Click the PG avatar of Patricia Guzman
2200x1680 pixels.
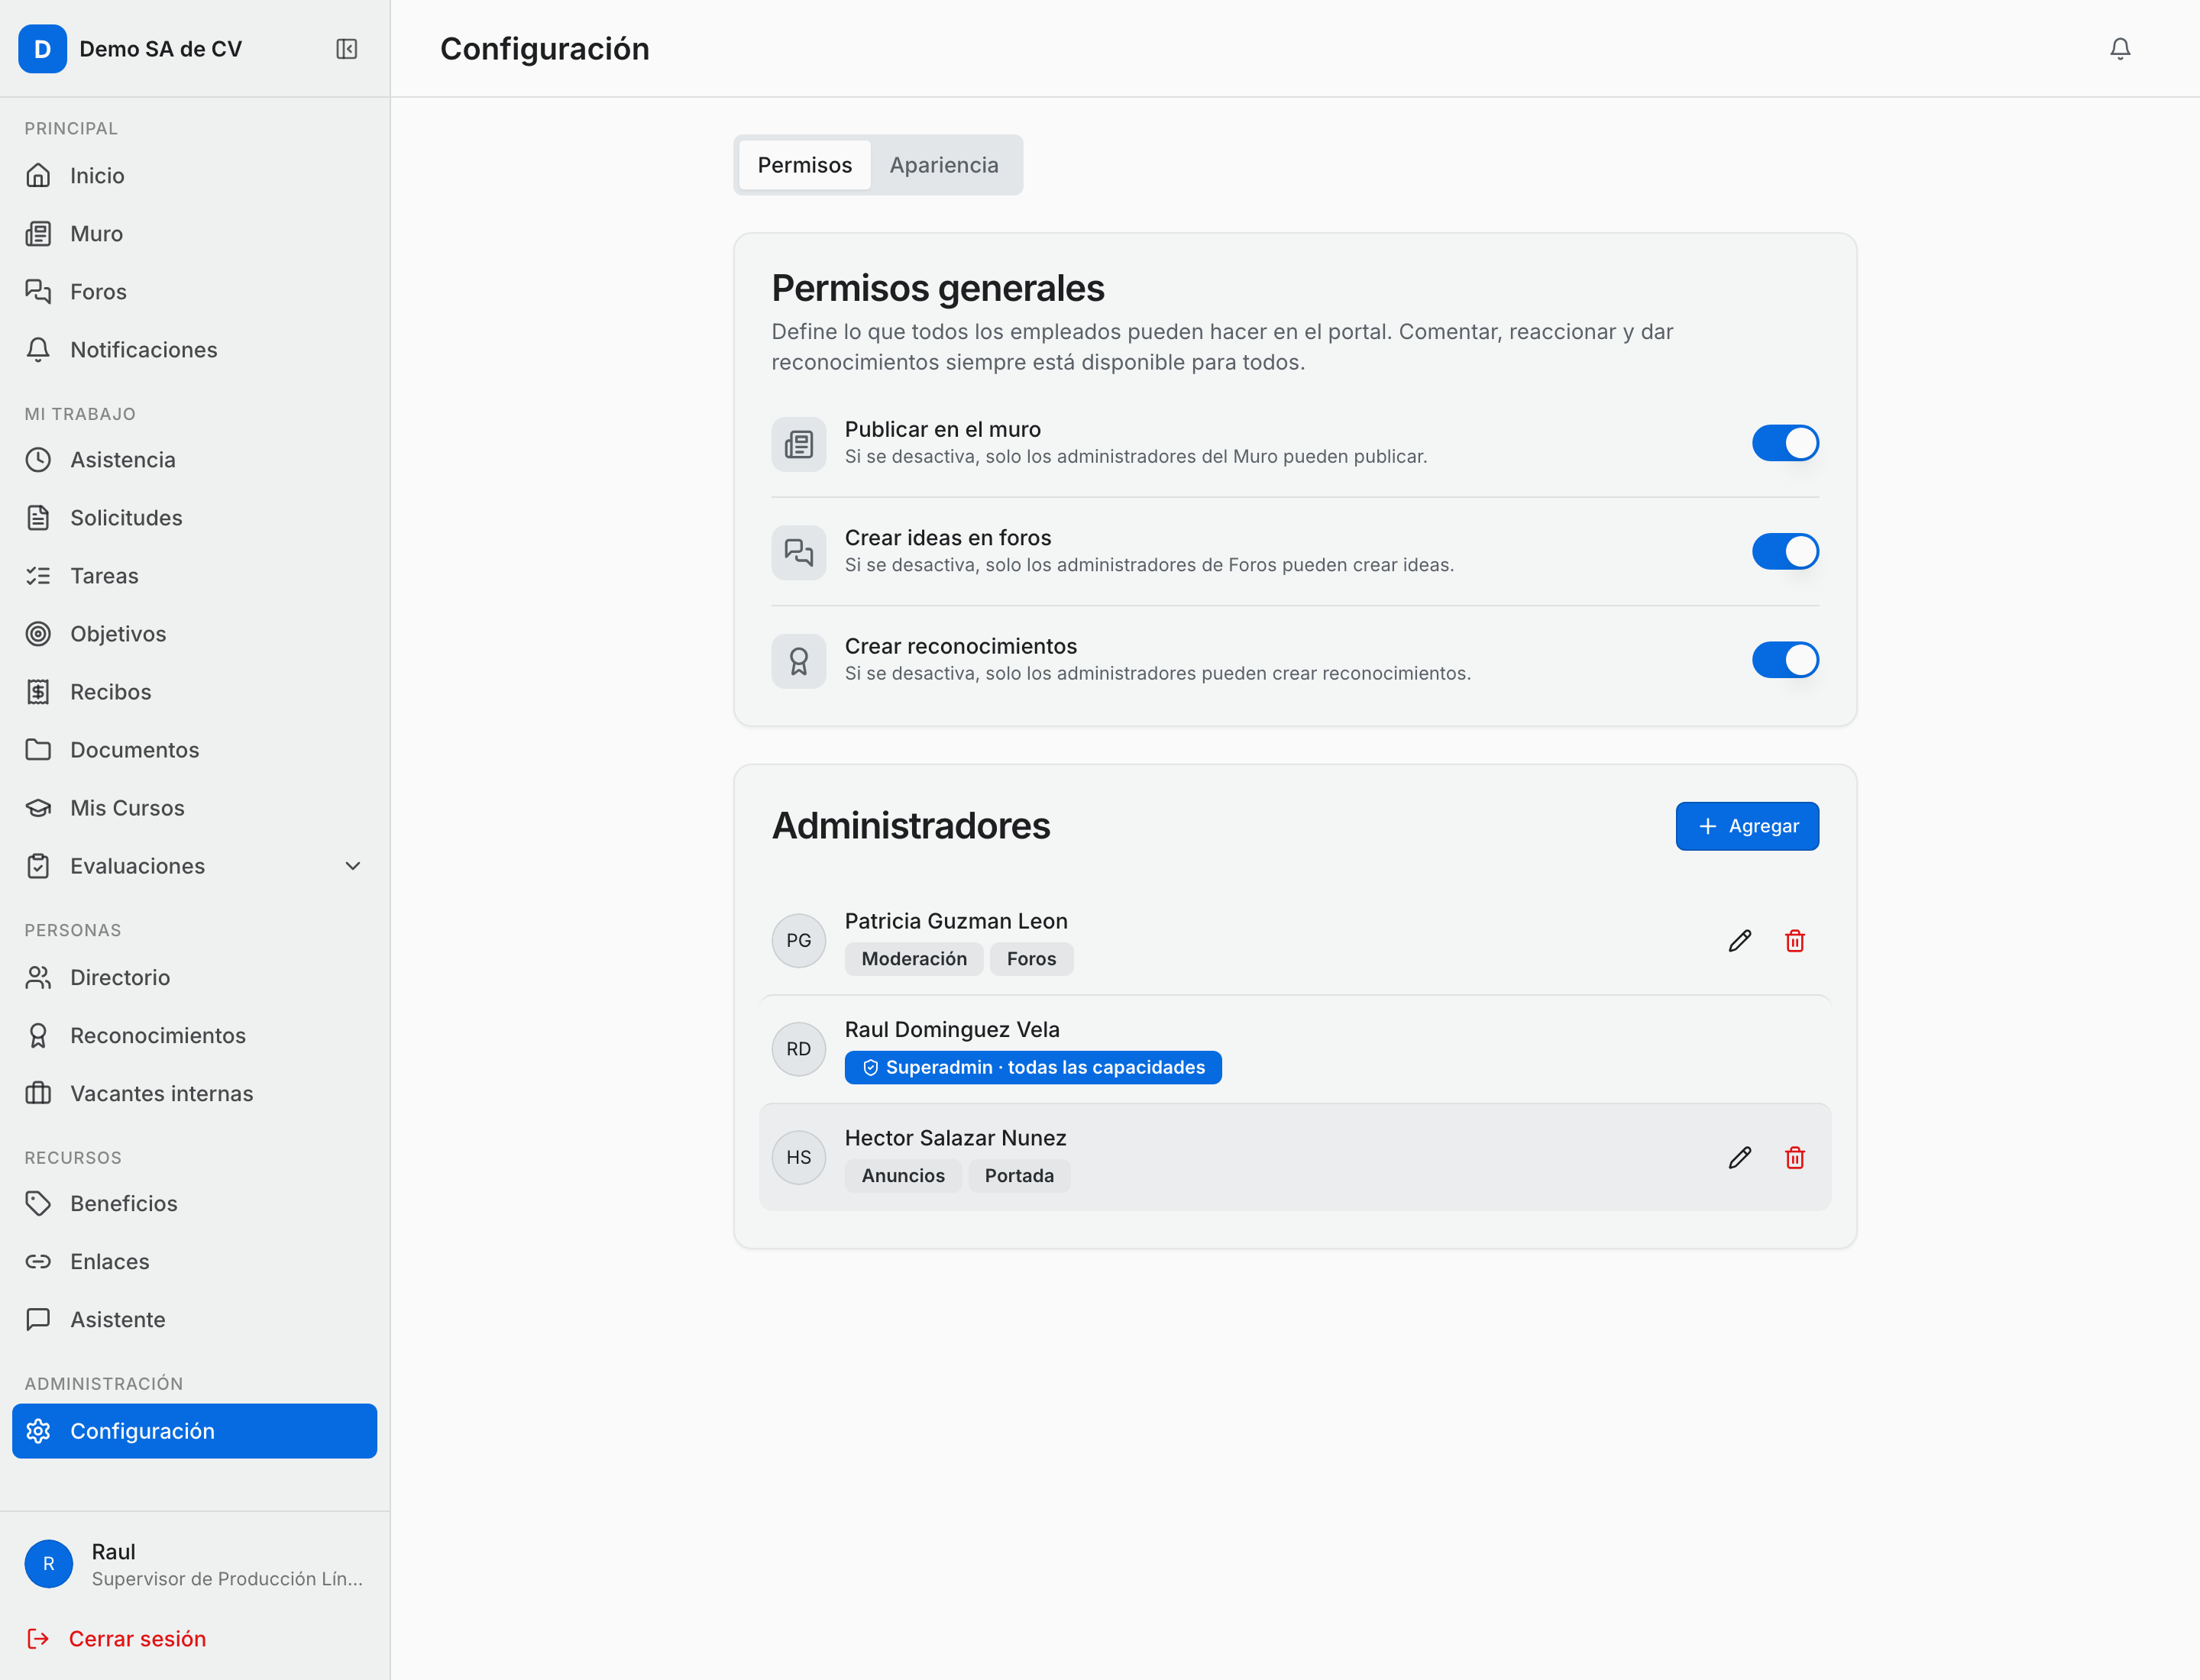coord(798,940)
